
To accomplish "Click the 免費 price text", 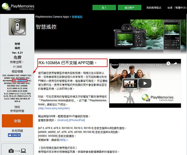I will point(17,57).
